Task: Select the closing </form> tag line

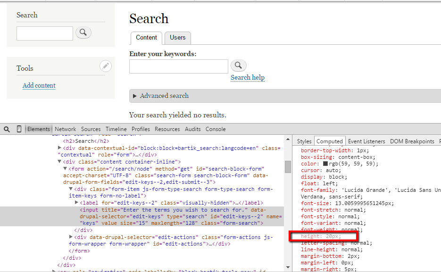Action: 79,251
